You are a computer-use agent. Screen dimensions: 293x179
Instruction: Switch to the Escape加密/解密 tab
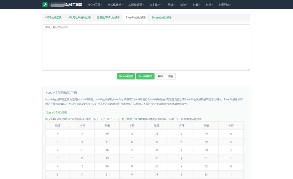[x=161, y=17]
